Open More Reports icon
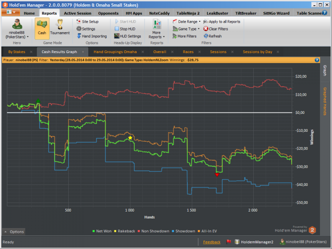The image size is (332, 249). 157,24
